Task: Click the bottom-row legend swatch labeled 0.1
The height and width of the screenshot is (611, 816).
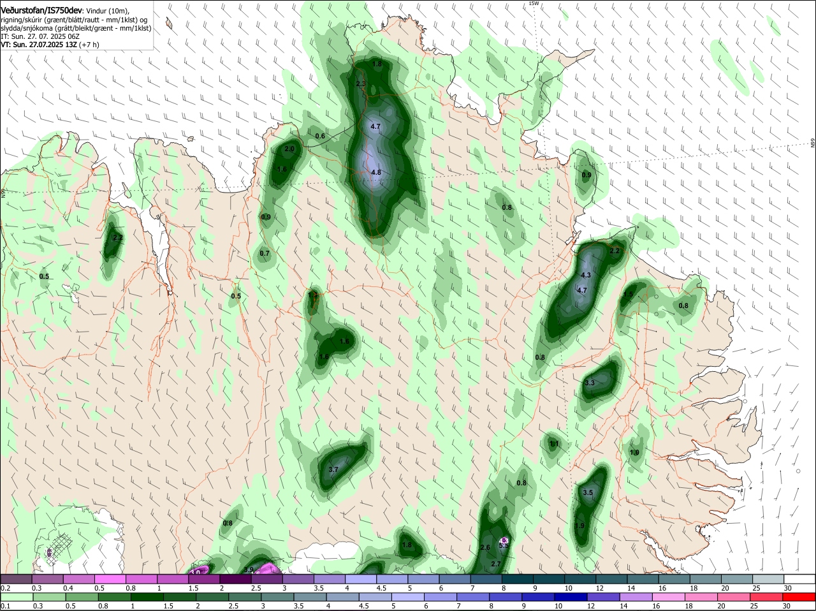Action: (x=16, y=598)
